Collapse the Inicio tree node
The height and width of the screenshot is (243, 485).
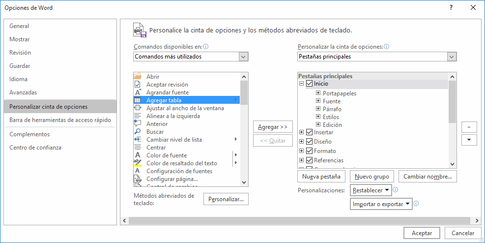[x=302, y=84]
